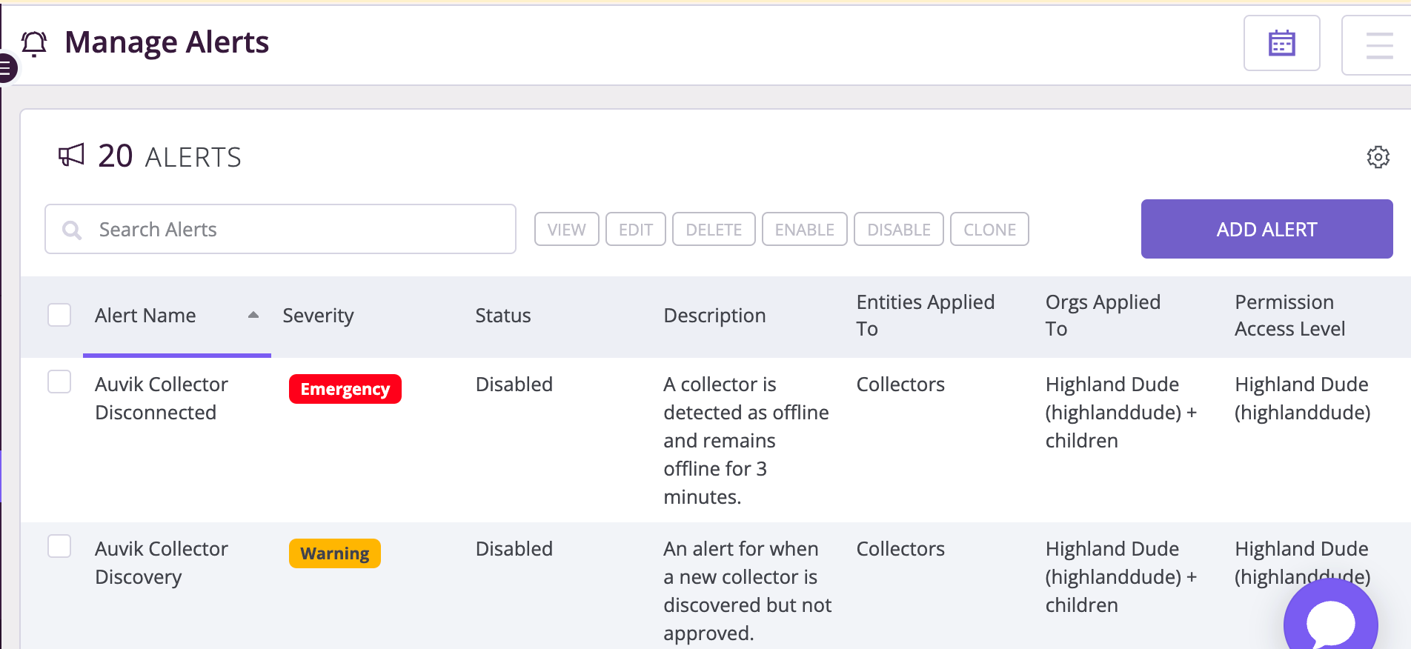Sort by the Status column header
This screenshot has width=1411, height=649.
coord(503,316)
